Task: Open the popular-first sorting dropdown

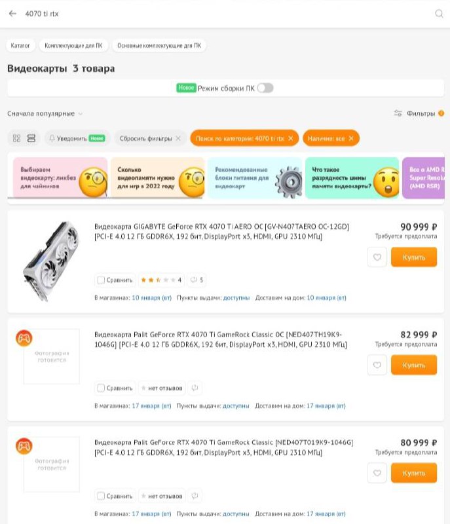Action: 45,113
